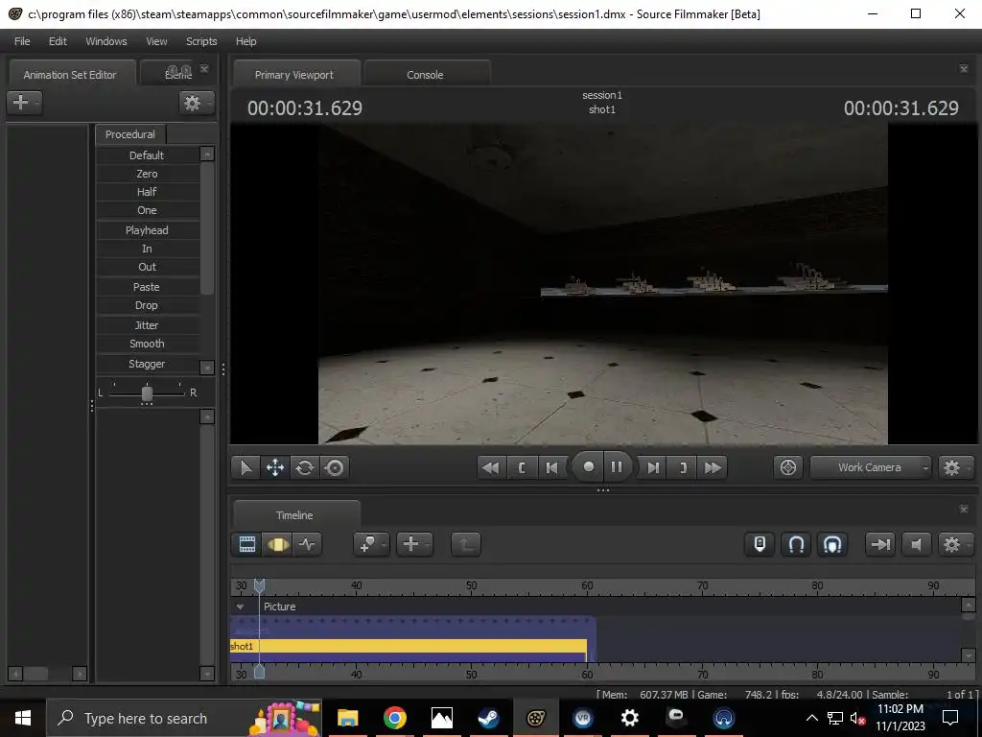Select the Procedural presets tab
The image size is (982, 737).
(130, 134)
